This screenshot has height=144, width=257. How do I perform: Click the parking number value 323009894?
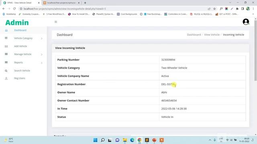pos(168,60)
